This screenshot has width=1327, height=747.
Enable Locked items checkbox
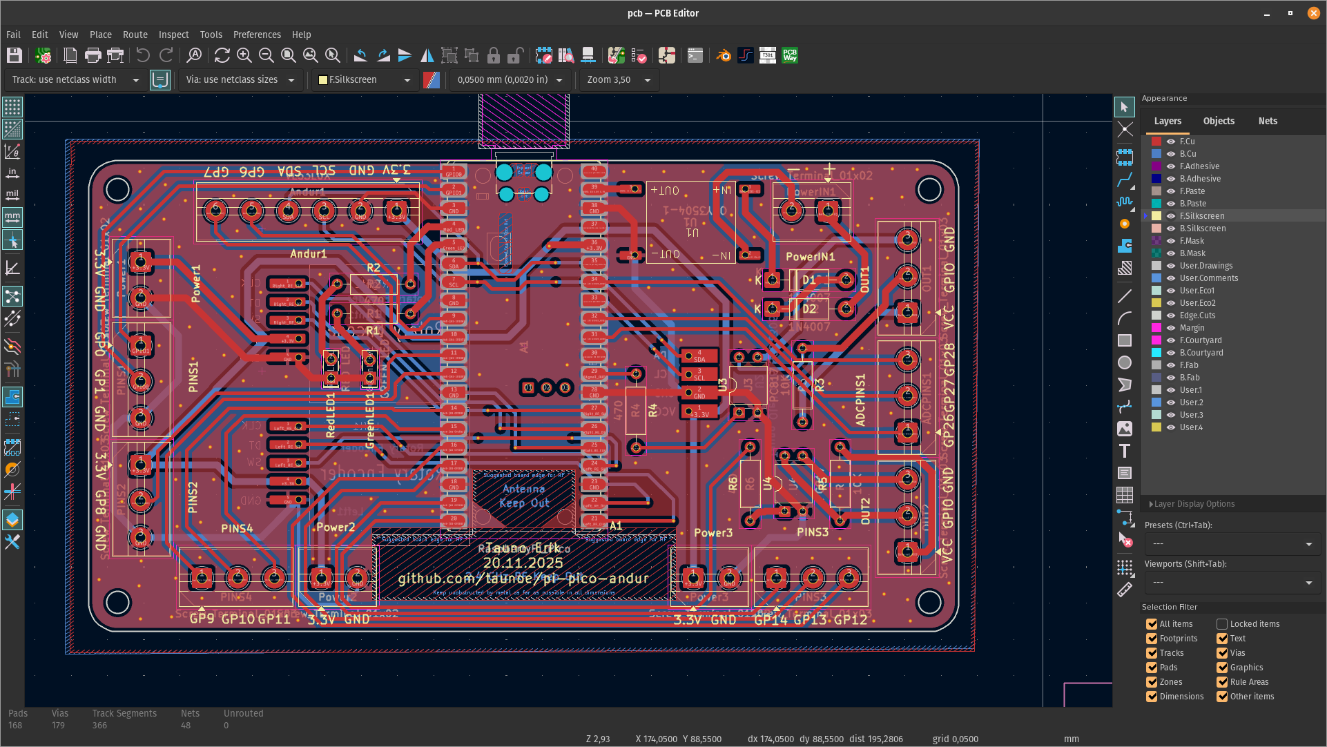1222,624
